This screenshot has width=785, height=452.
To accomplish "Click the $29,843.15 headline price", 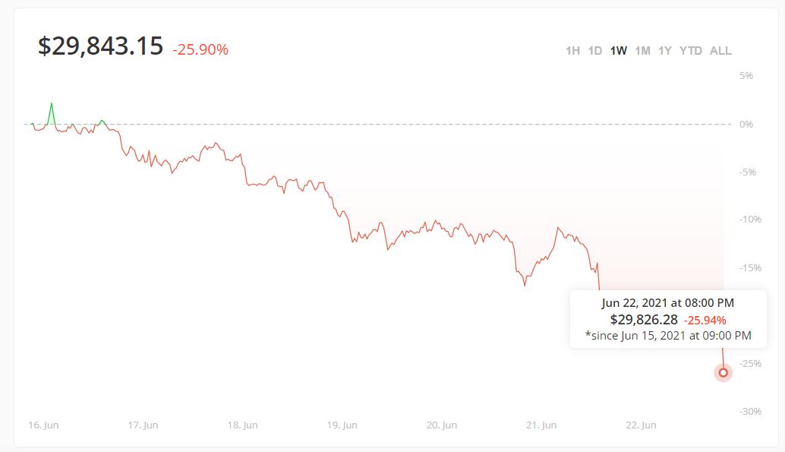I will click(x=100, y=46).
